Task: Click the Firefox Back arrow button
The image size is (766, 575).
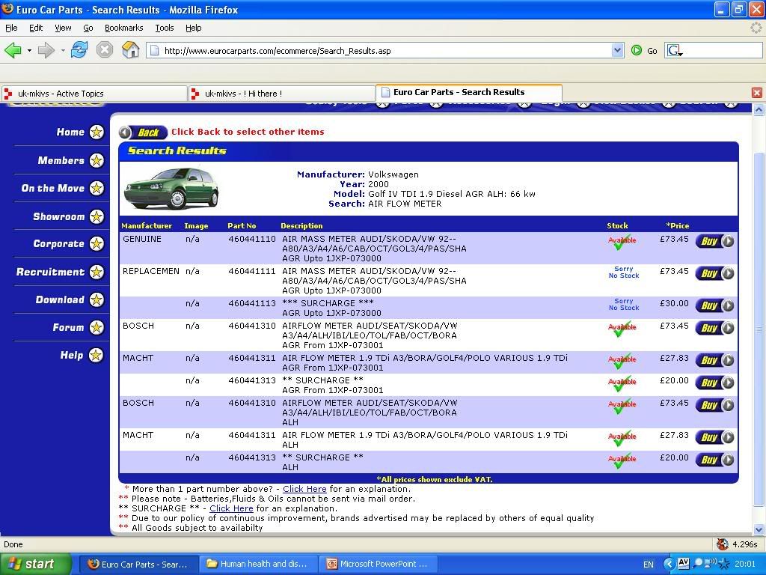Action: (x=13, y=50)
